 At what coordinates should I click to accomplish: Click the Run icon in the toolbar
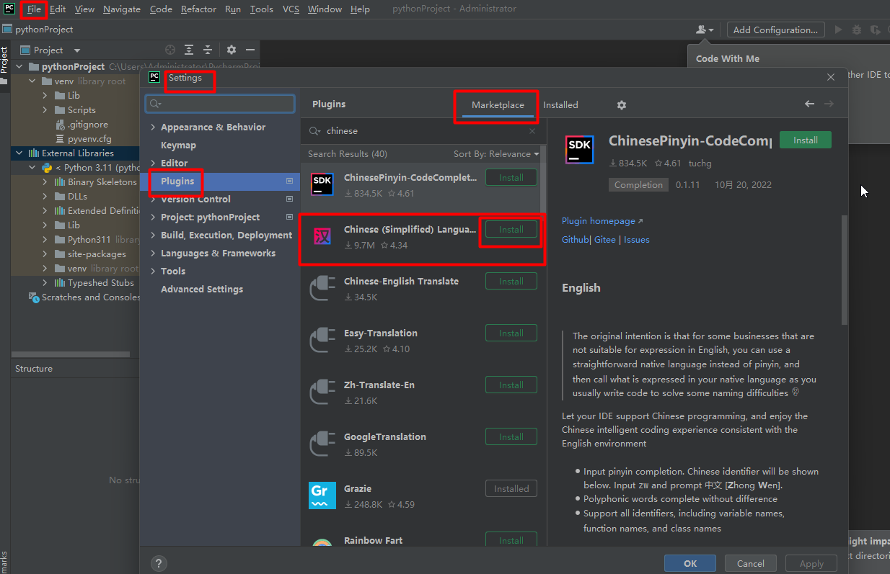point(838,30)
